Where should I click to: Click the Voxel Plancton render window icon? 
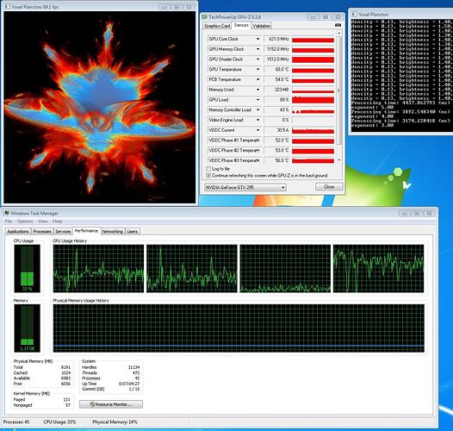(x=7, y=7)
